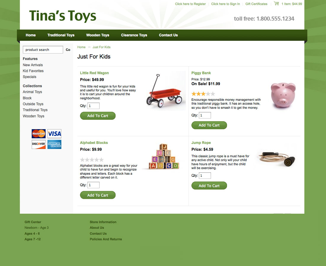Add the Piggy Bank to cart

[209, 125]
